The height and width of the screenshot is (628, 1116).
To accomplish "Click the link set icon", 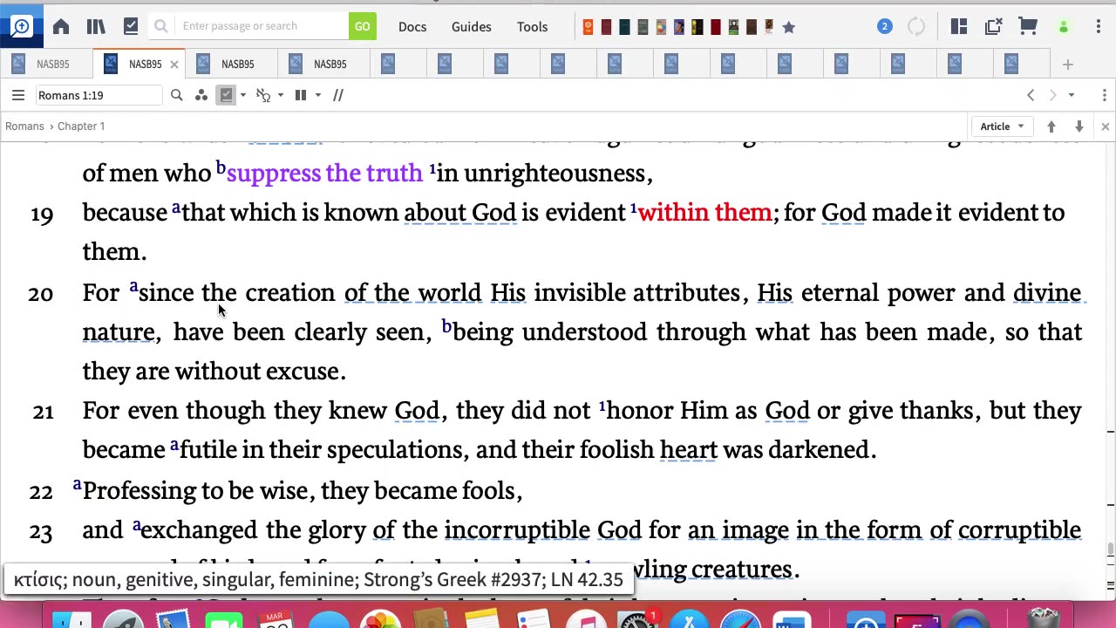I will point(263,95).
